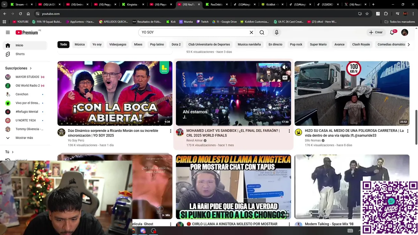Start voice search with microphone icon
This screenshot has width=418, height=235.
coord(277,32)
